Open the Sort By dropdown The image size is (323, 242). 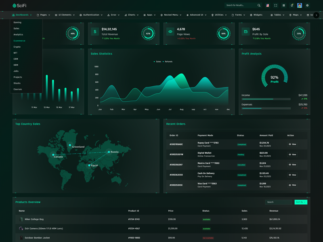point(300,202)
